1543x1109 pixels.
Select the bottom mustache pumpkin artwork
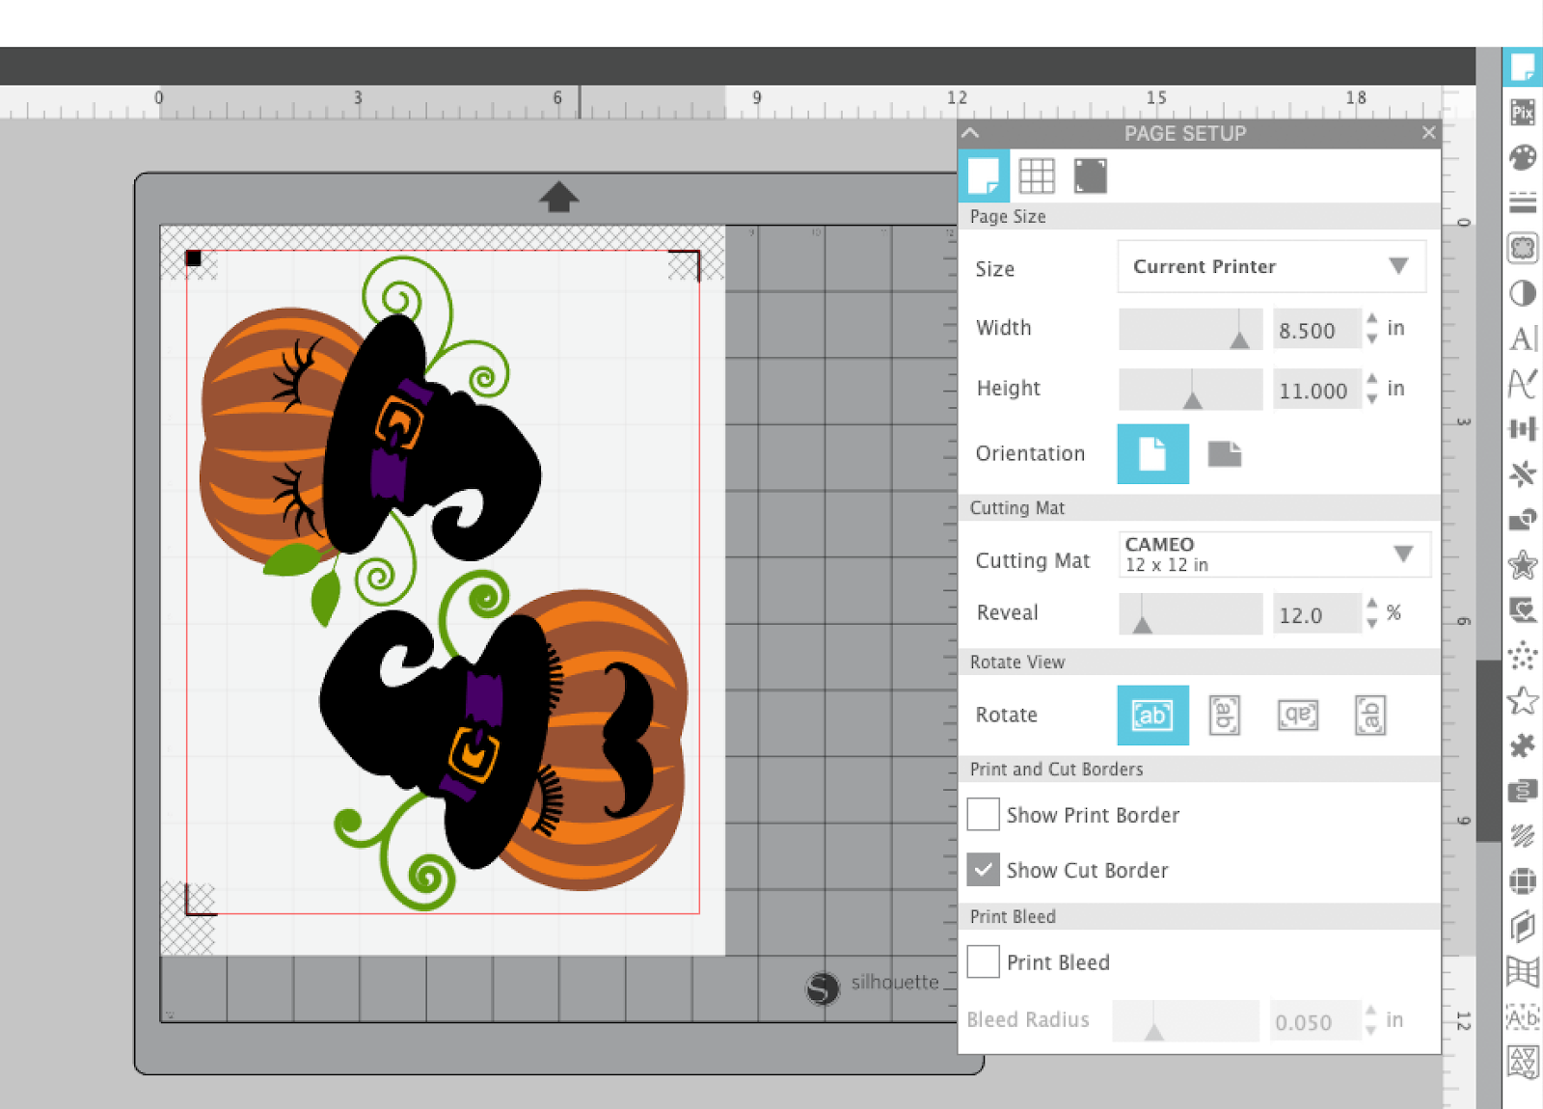coord(504,741)
